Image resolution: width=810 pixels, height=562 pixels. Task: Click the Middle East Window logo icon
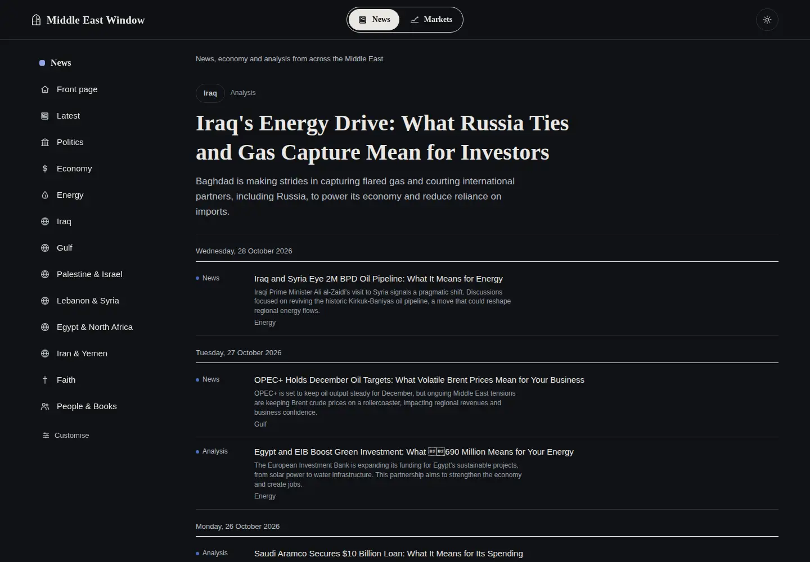[36, 20]
